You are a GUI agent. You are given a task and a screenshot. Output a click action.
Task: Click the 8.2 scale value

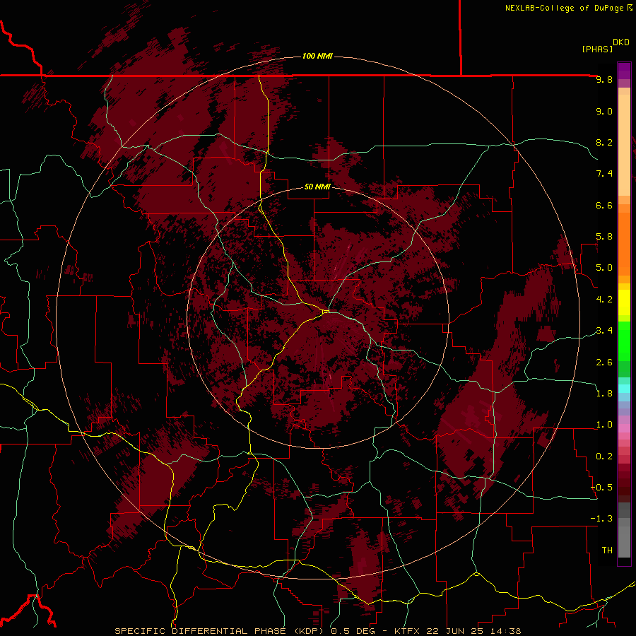(x=604, y=142)
